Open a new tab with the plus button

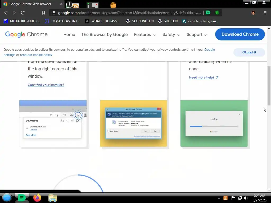pos(69,4)
